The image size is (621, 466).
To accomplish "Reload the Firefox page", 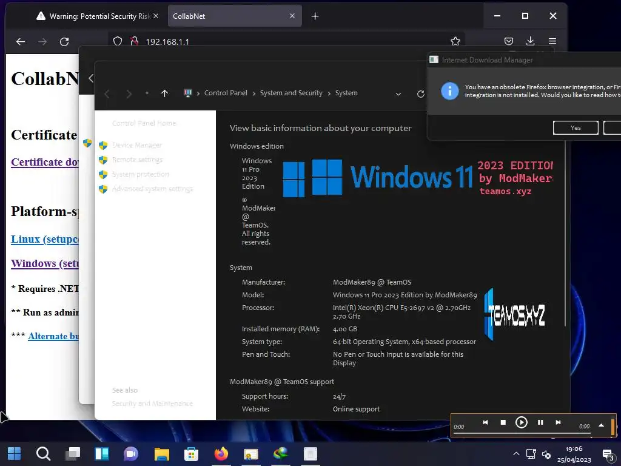I will click(x=64, y=42).
